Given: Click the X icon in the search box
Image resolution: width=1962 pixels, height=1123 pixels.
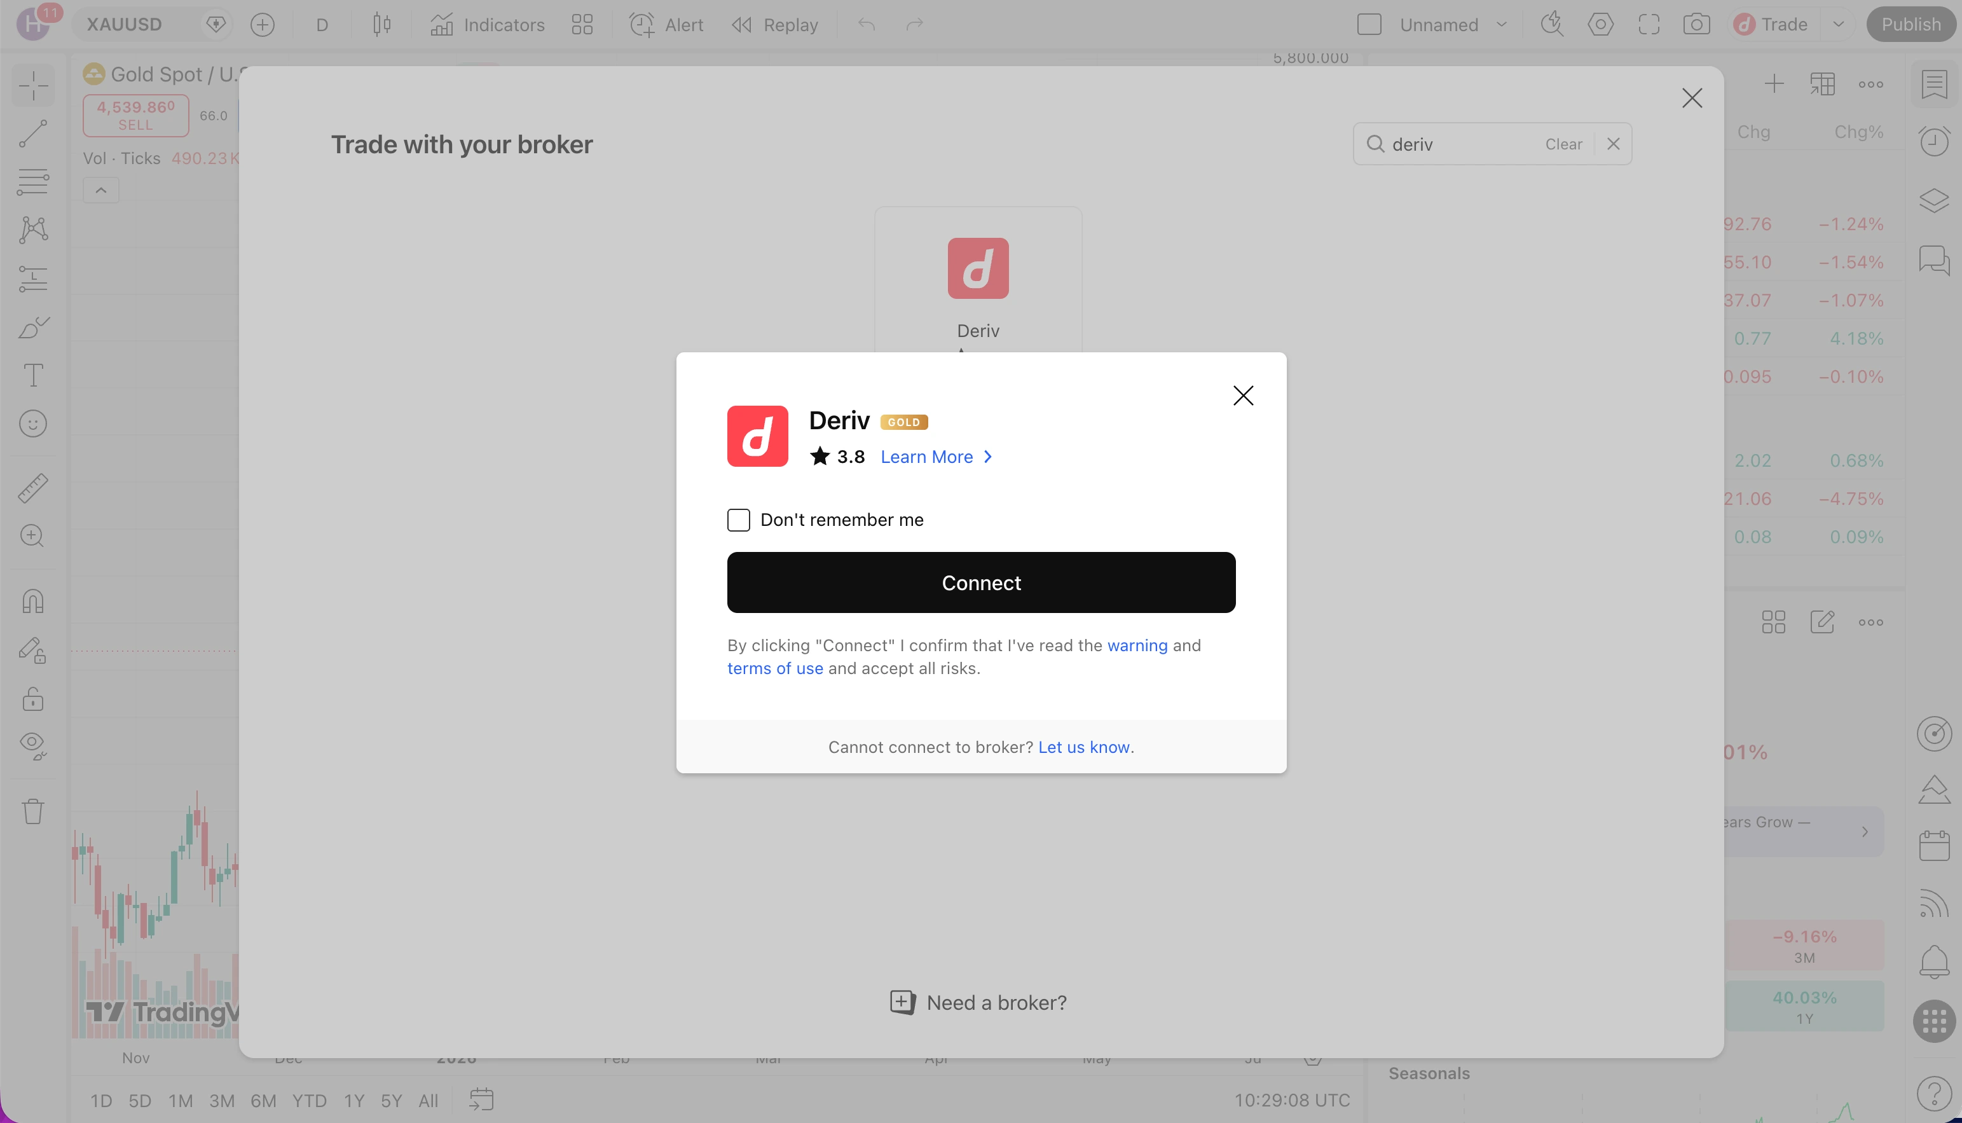Looking at the screenshot, I should pyautogui.click(x=1613, y=144).
